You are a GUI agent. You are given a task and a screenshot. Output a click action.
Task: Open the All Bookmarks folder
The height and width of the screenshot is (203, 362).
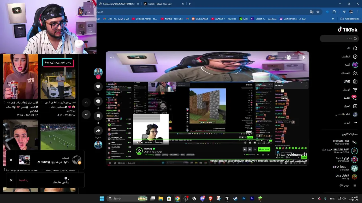point(350,19)
